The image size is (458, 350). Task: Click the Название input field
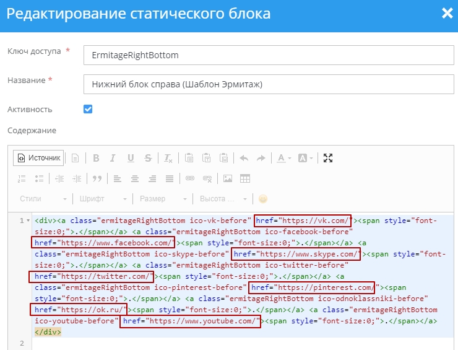pyautogui.click(x=268, y=84)
